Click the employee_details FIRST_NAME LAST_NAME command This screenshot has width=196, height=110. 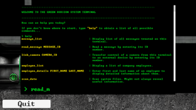coord(53,71)
